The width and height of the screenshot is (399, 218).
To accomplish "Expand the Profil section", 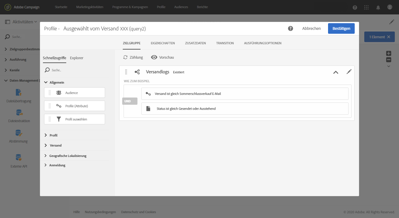I will tap(46, 135).
